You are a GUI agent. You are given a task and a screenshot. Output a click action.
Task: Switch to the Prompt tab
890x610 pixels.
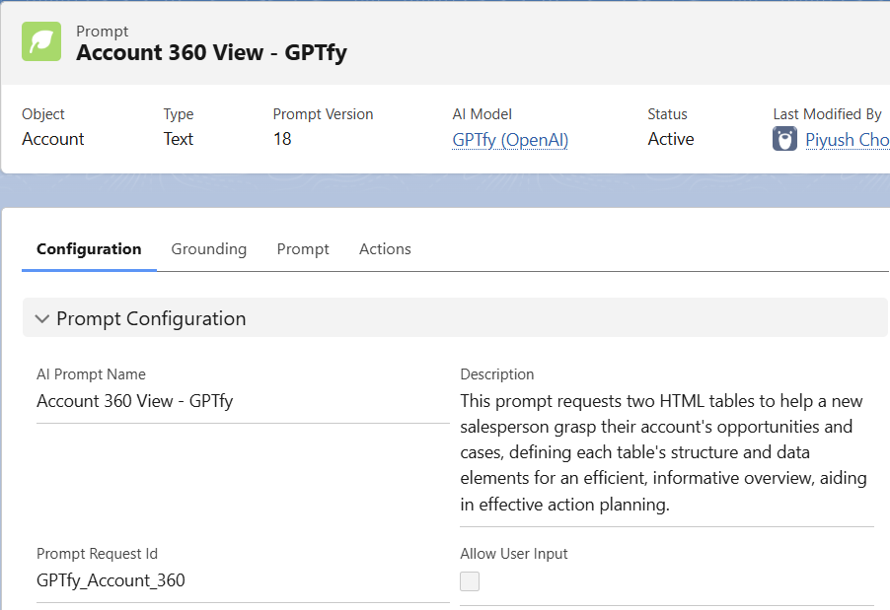[x=303, y=249]
